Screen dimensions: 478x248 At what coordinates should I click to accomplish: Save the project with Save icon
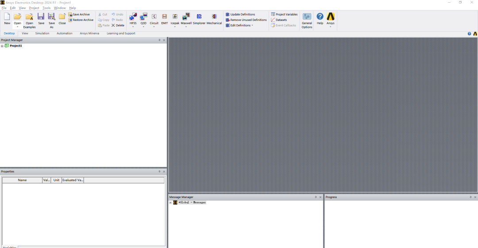pos(41,16)
